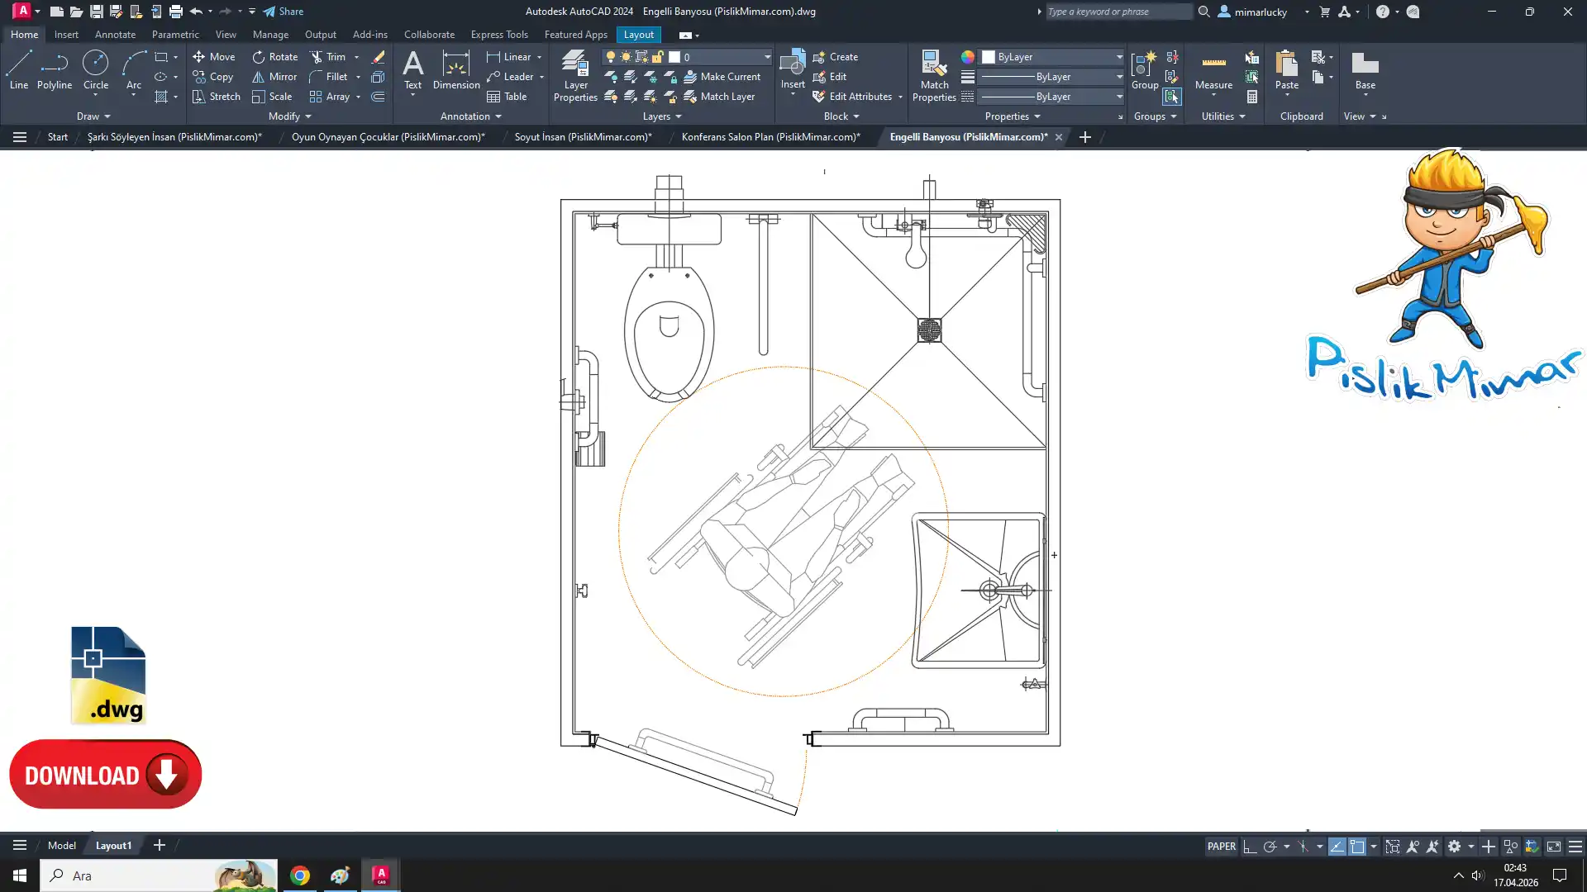Click the object color wheel swatch
This screenshot has height=892, width=1587.
pyautogui.click(x=967, y=57)
